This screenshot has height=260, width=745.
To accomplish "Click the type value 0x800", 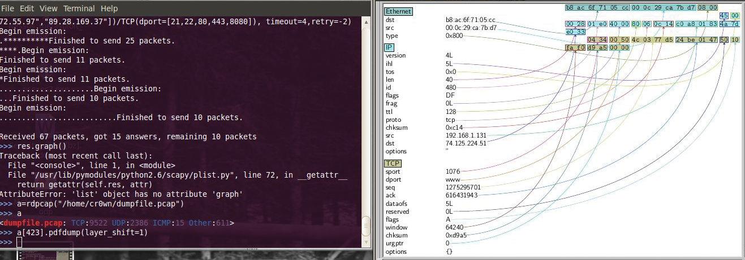I will (x=454, y=36).
